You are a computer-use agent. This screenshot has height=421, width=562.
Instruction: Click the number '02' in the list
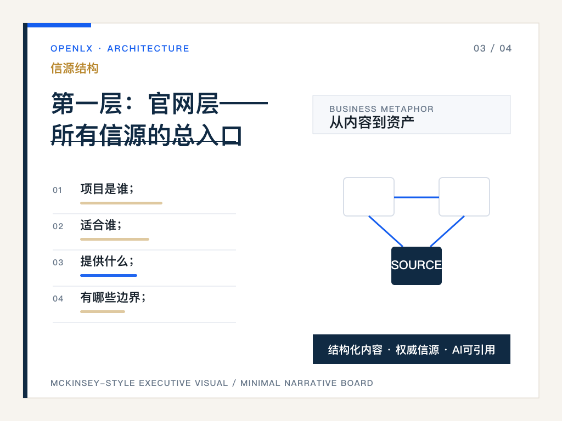pos(58,226)
